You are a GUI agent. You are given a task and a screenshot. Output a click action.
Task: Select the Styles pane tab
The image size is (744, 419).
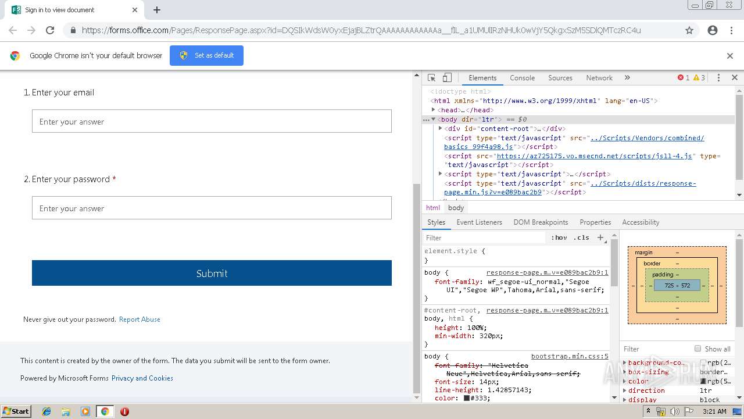pos(436,222)
